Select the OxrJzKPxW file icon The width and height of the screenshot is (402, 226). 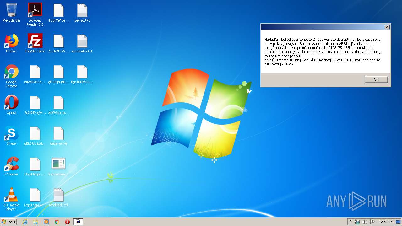point(58,43)
